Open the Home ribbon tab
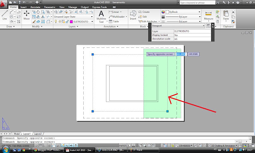 coord(13,7)
